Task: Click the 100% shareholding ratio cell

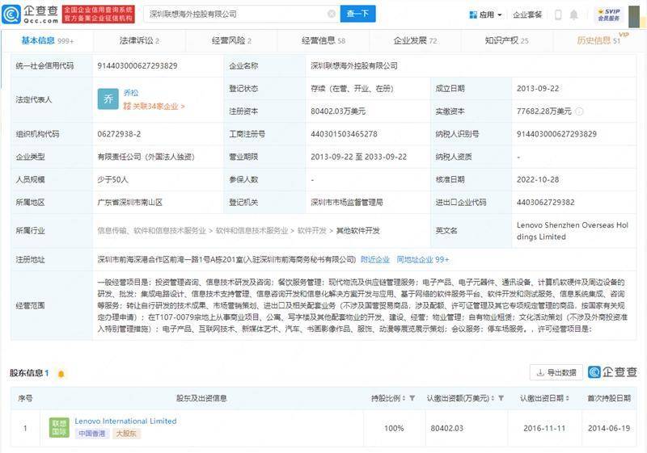Action: (x=394, y=428)
